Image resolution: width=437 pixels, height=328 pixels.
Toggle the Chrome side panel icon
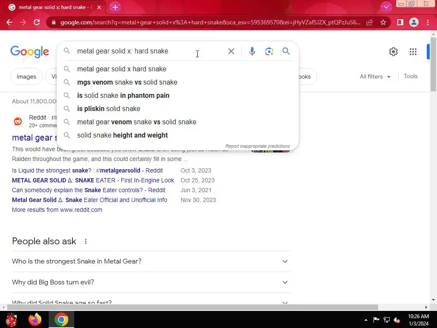coord(400,22)
